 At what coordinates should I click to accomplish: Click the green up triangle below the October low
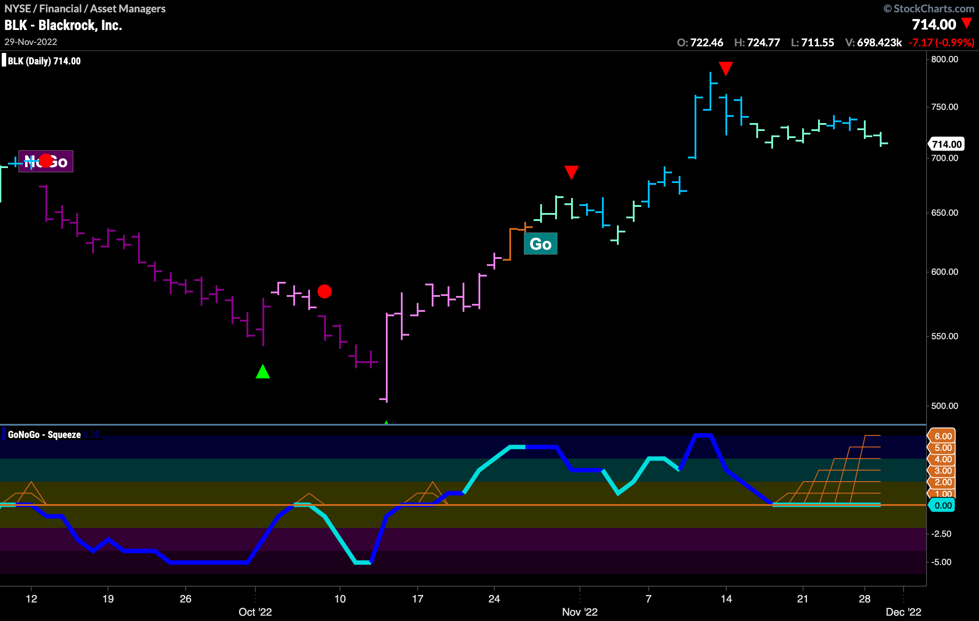(x=262, y=371)
